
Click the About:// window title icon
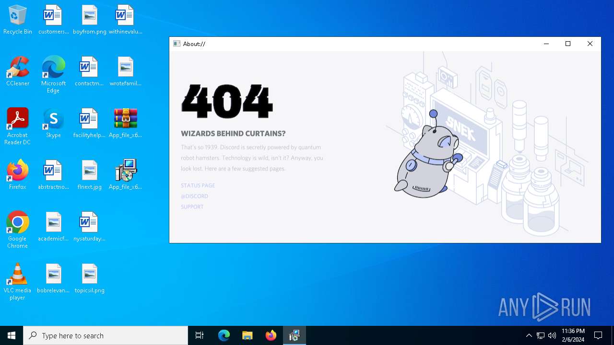point(177,44)
